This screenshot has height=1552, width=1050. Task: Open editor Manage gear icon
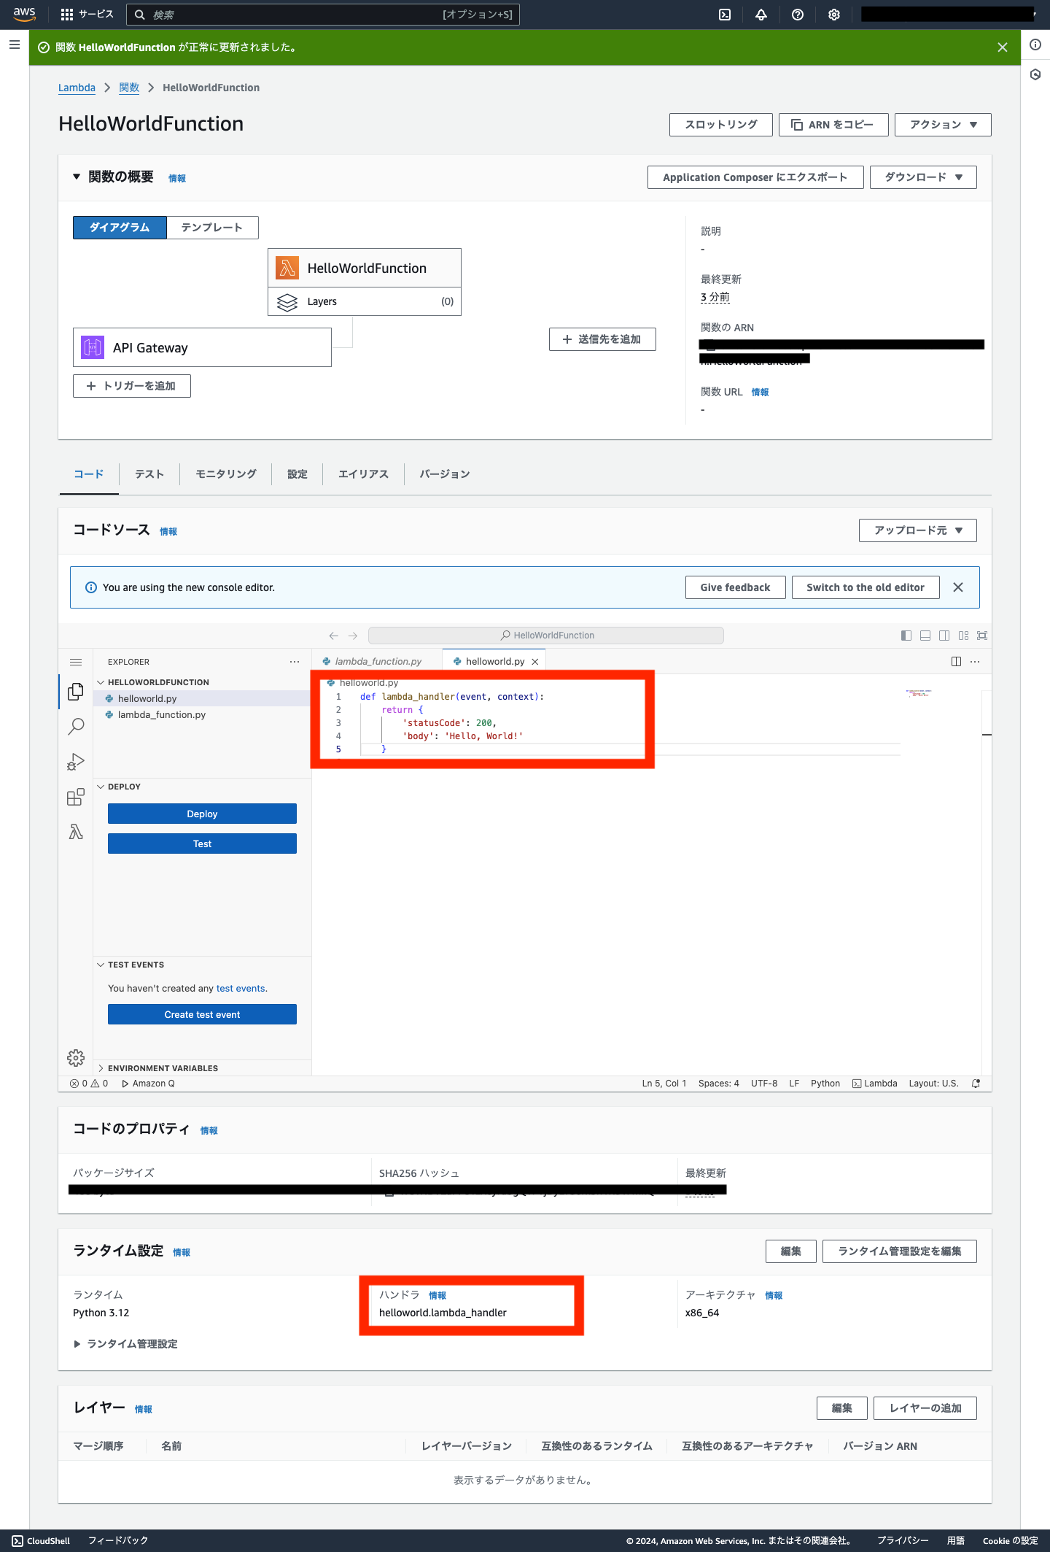coord(76,1058)
